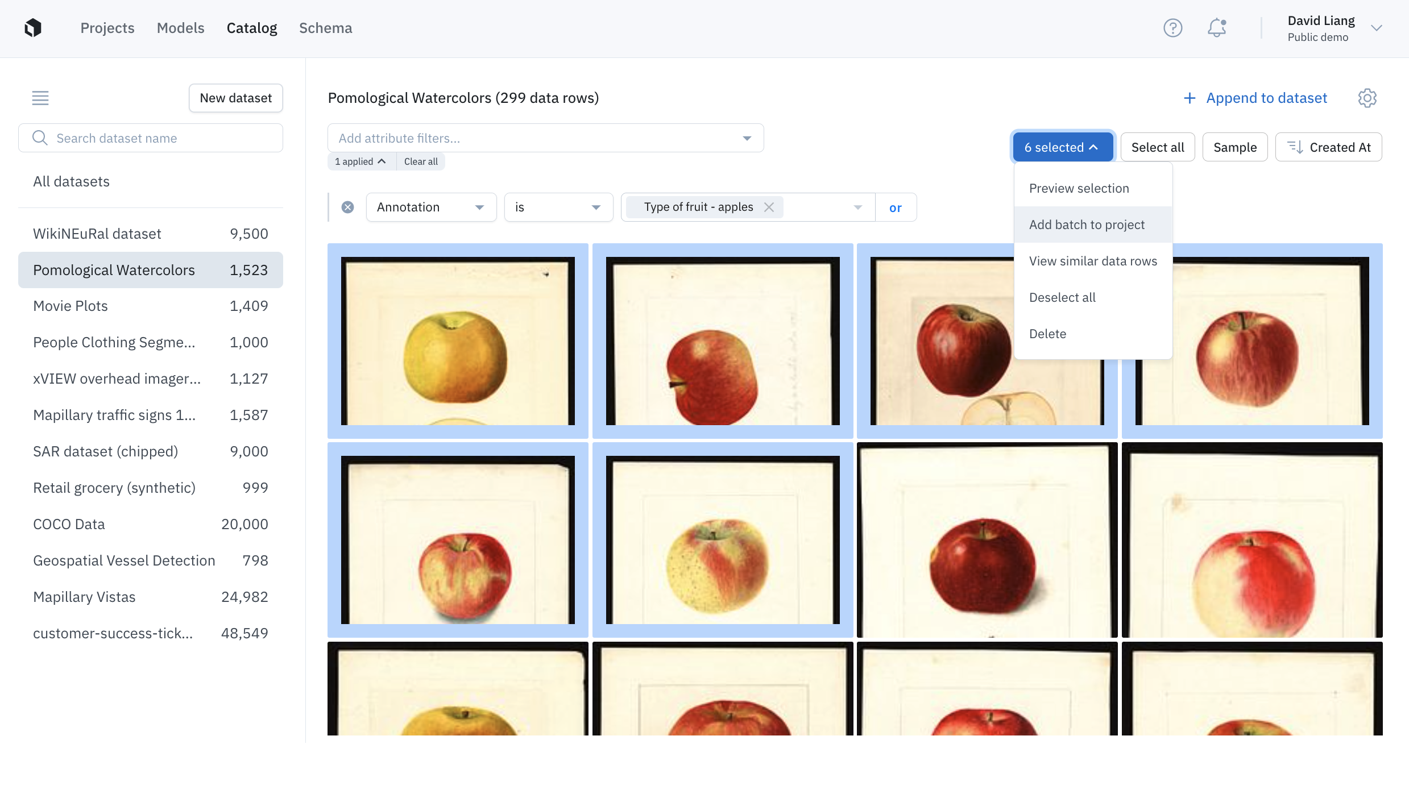
Task: Focus the Search dataset name field
Action: point(151,138)
